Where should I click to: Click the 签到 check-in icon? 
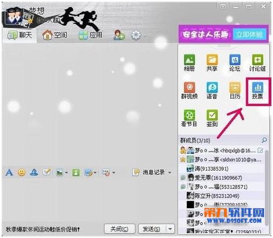[x=212, y=118]
